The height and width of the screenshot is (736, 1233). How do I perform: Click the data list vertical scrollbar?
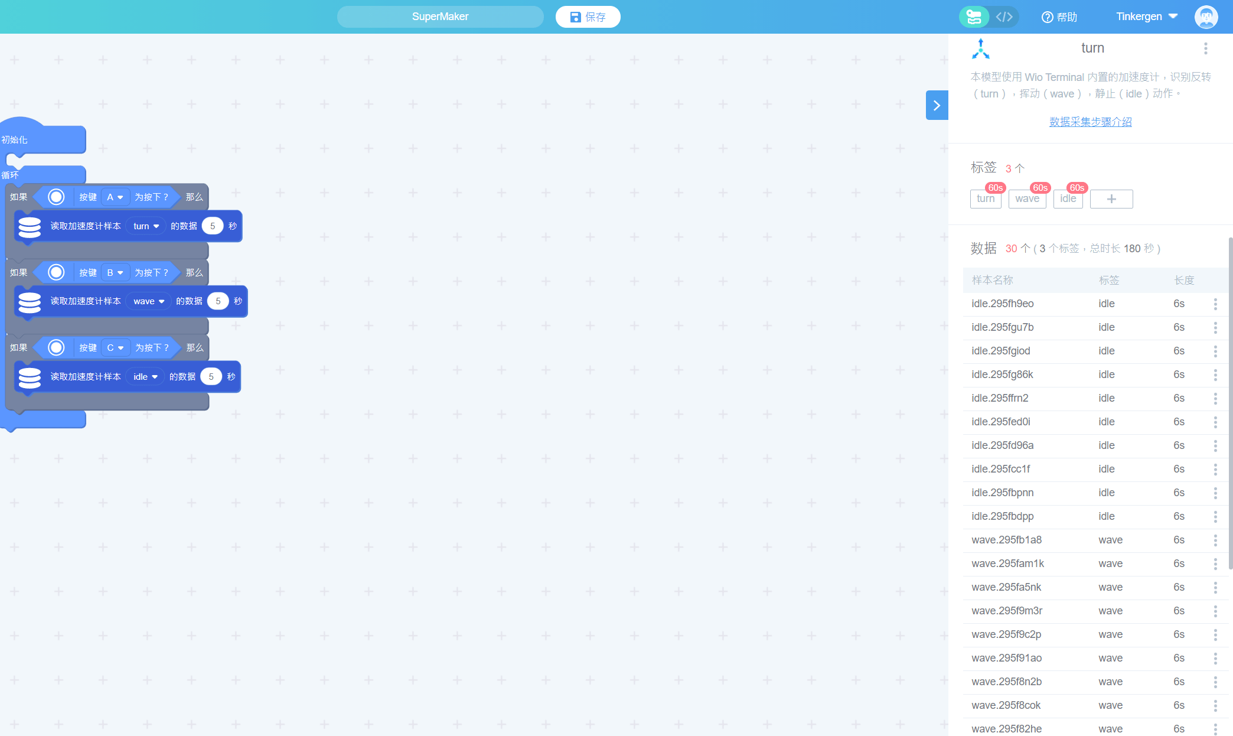tap(1230, 402)
